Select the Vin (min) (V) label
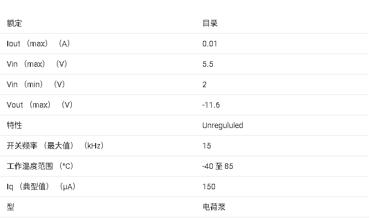The image size is (372, 218). pos(35,84)
